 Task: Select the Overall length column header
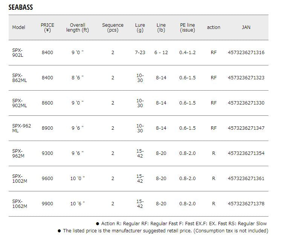tap(78, 27)
